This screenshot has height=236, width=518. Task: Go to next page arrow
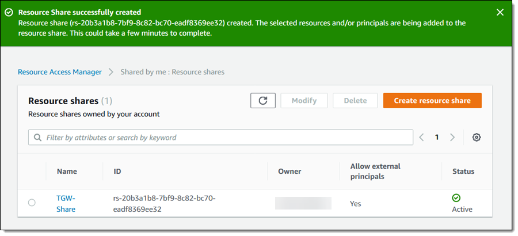(452, 138)
